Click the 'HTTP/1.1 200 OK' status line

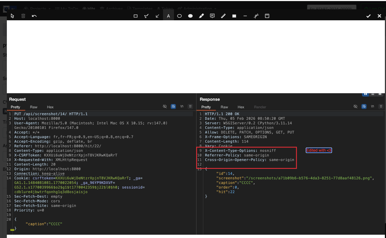pyautogui.click(x=222, y=114)
